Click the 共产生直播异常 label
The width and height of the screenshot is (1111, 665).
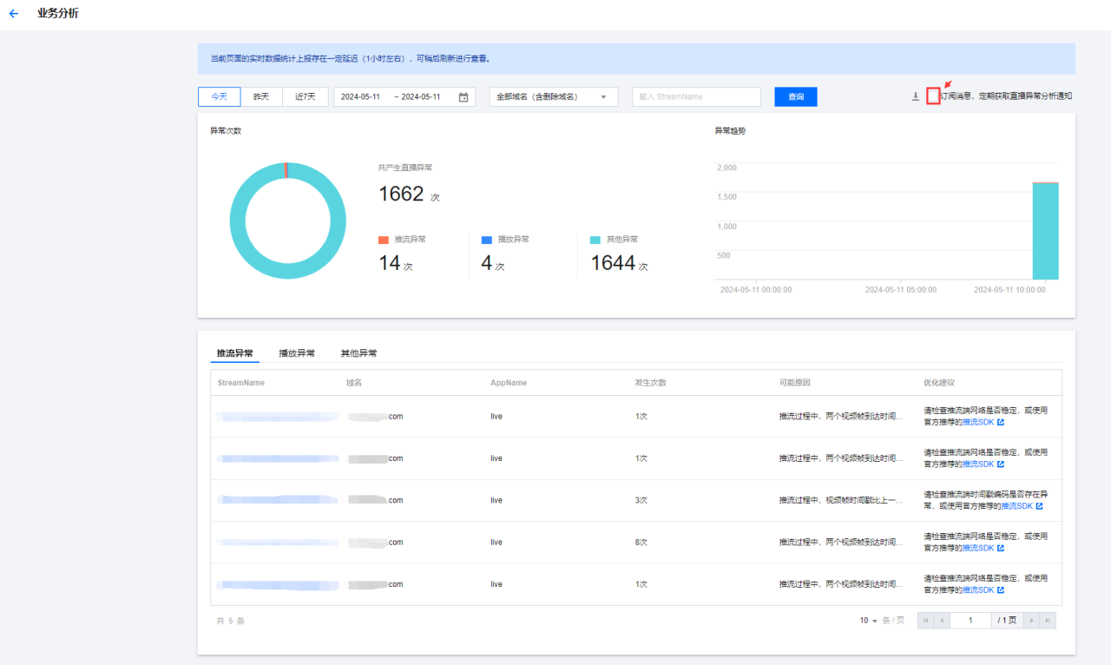405,168
